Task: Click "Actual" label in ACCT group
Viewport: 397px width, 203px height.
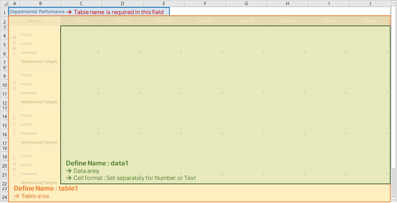Action: (26, 124)
